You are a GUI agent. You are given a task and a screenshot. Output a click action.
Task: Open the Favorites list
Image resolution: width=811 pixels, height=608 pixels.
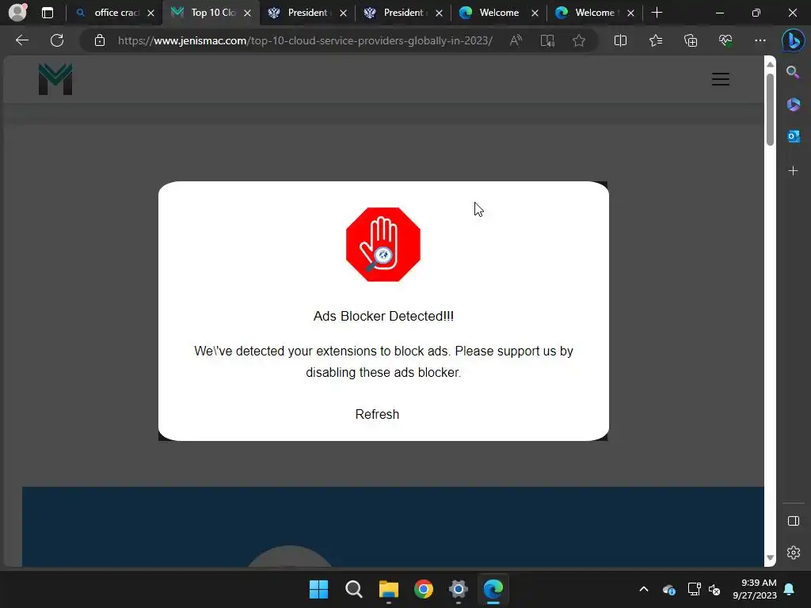point(655,40)
